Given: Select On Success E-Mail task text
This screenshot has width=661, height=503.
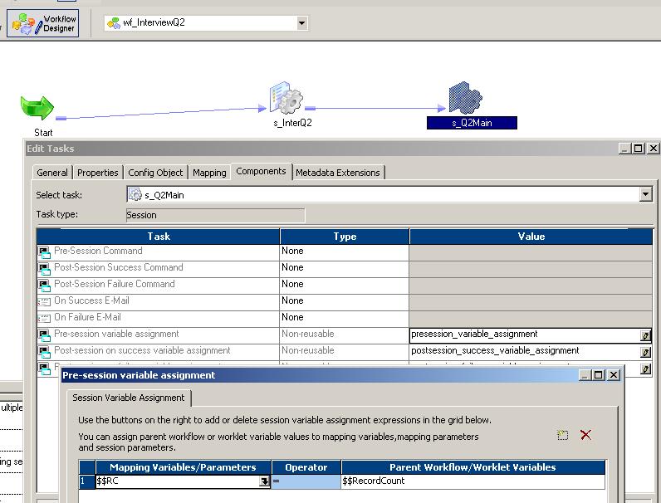Looking at the screenshot, I should pos(91,300).
